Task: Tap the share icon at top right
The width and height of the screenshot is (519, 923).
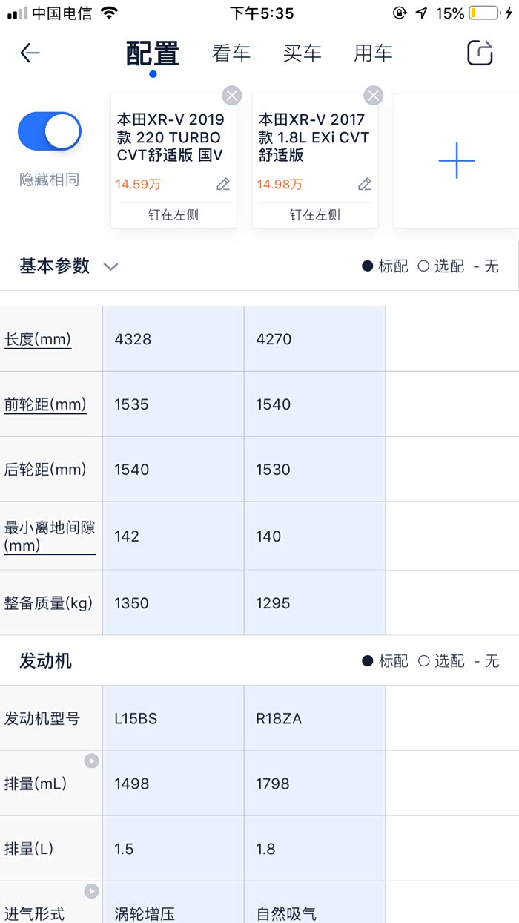Action: click(480, 53)
